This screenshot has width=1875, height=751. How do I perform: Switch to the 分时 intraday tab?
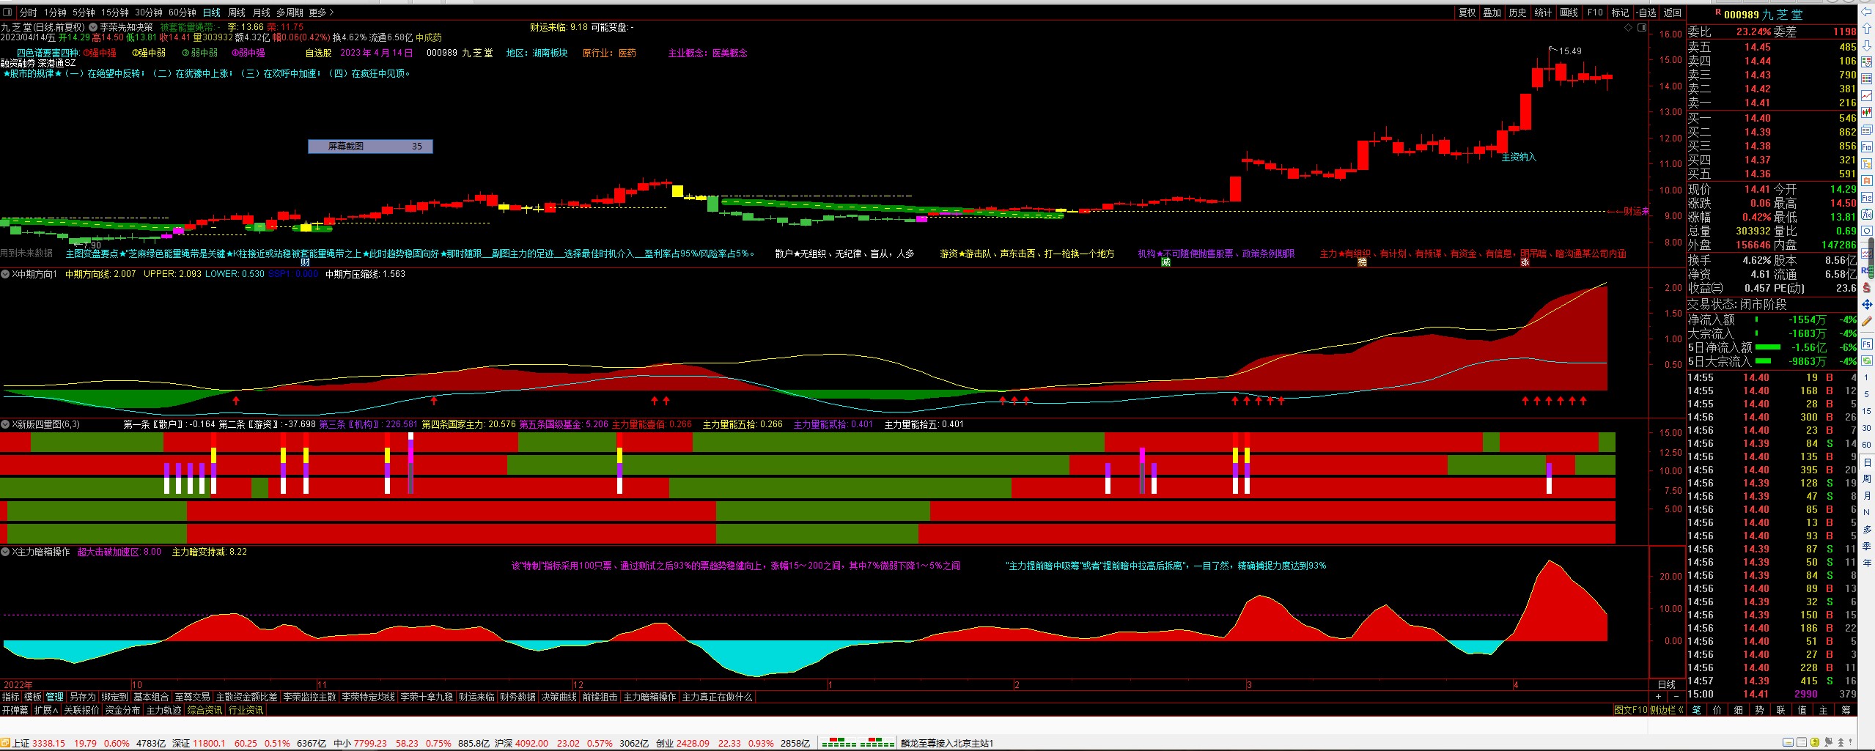coord(28,12)
